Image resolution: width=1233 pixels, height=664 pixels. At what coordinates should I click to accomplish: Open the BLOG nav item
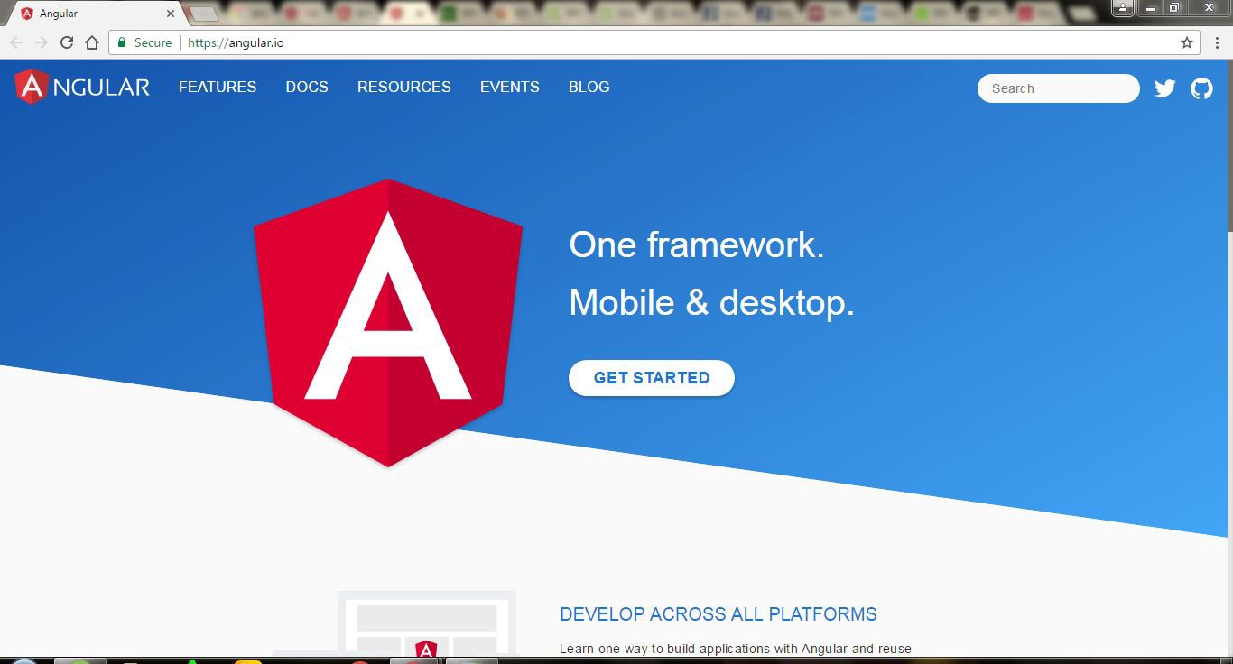589,87
